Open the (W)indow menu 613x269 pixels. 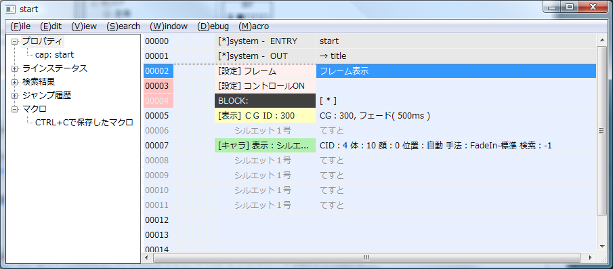(x=169, y=26)
